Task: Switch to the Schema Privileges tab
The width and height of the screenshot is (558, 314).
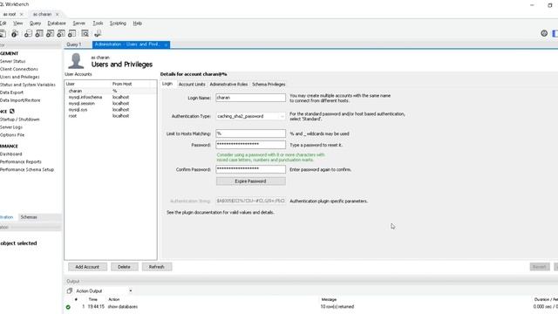Action: [269, 85]
